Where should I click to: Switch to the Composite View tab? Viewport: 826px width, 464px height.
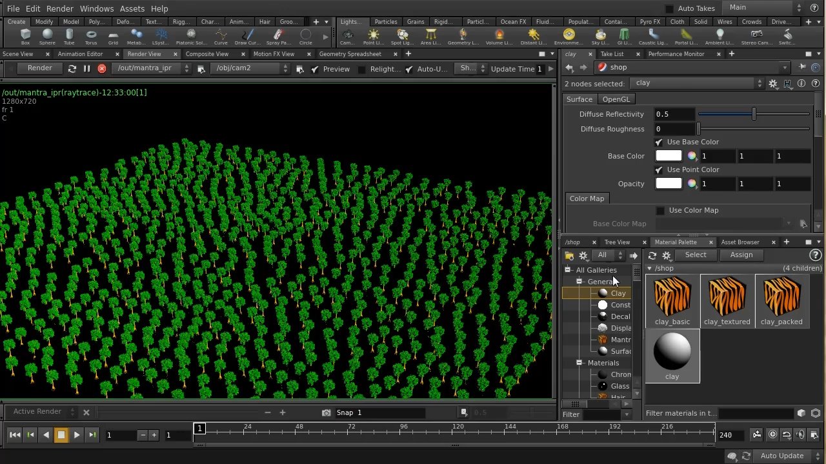(206, 54)
